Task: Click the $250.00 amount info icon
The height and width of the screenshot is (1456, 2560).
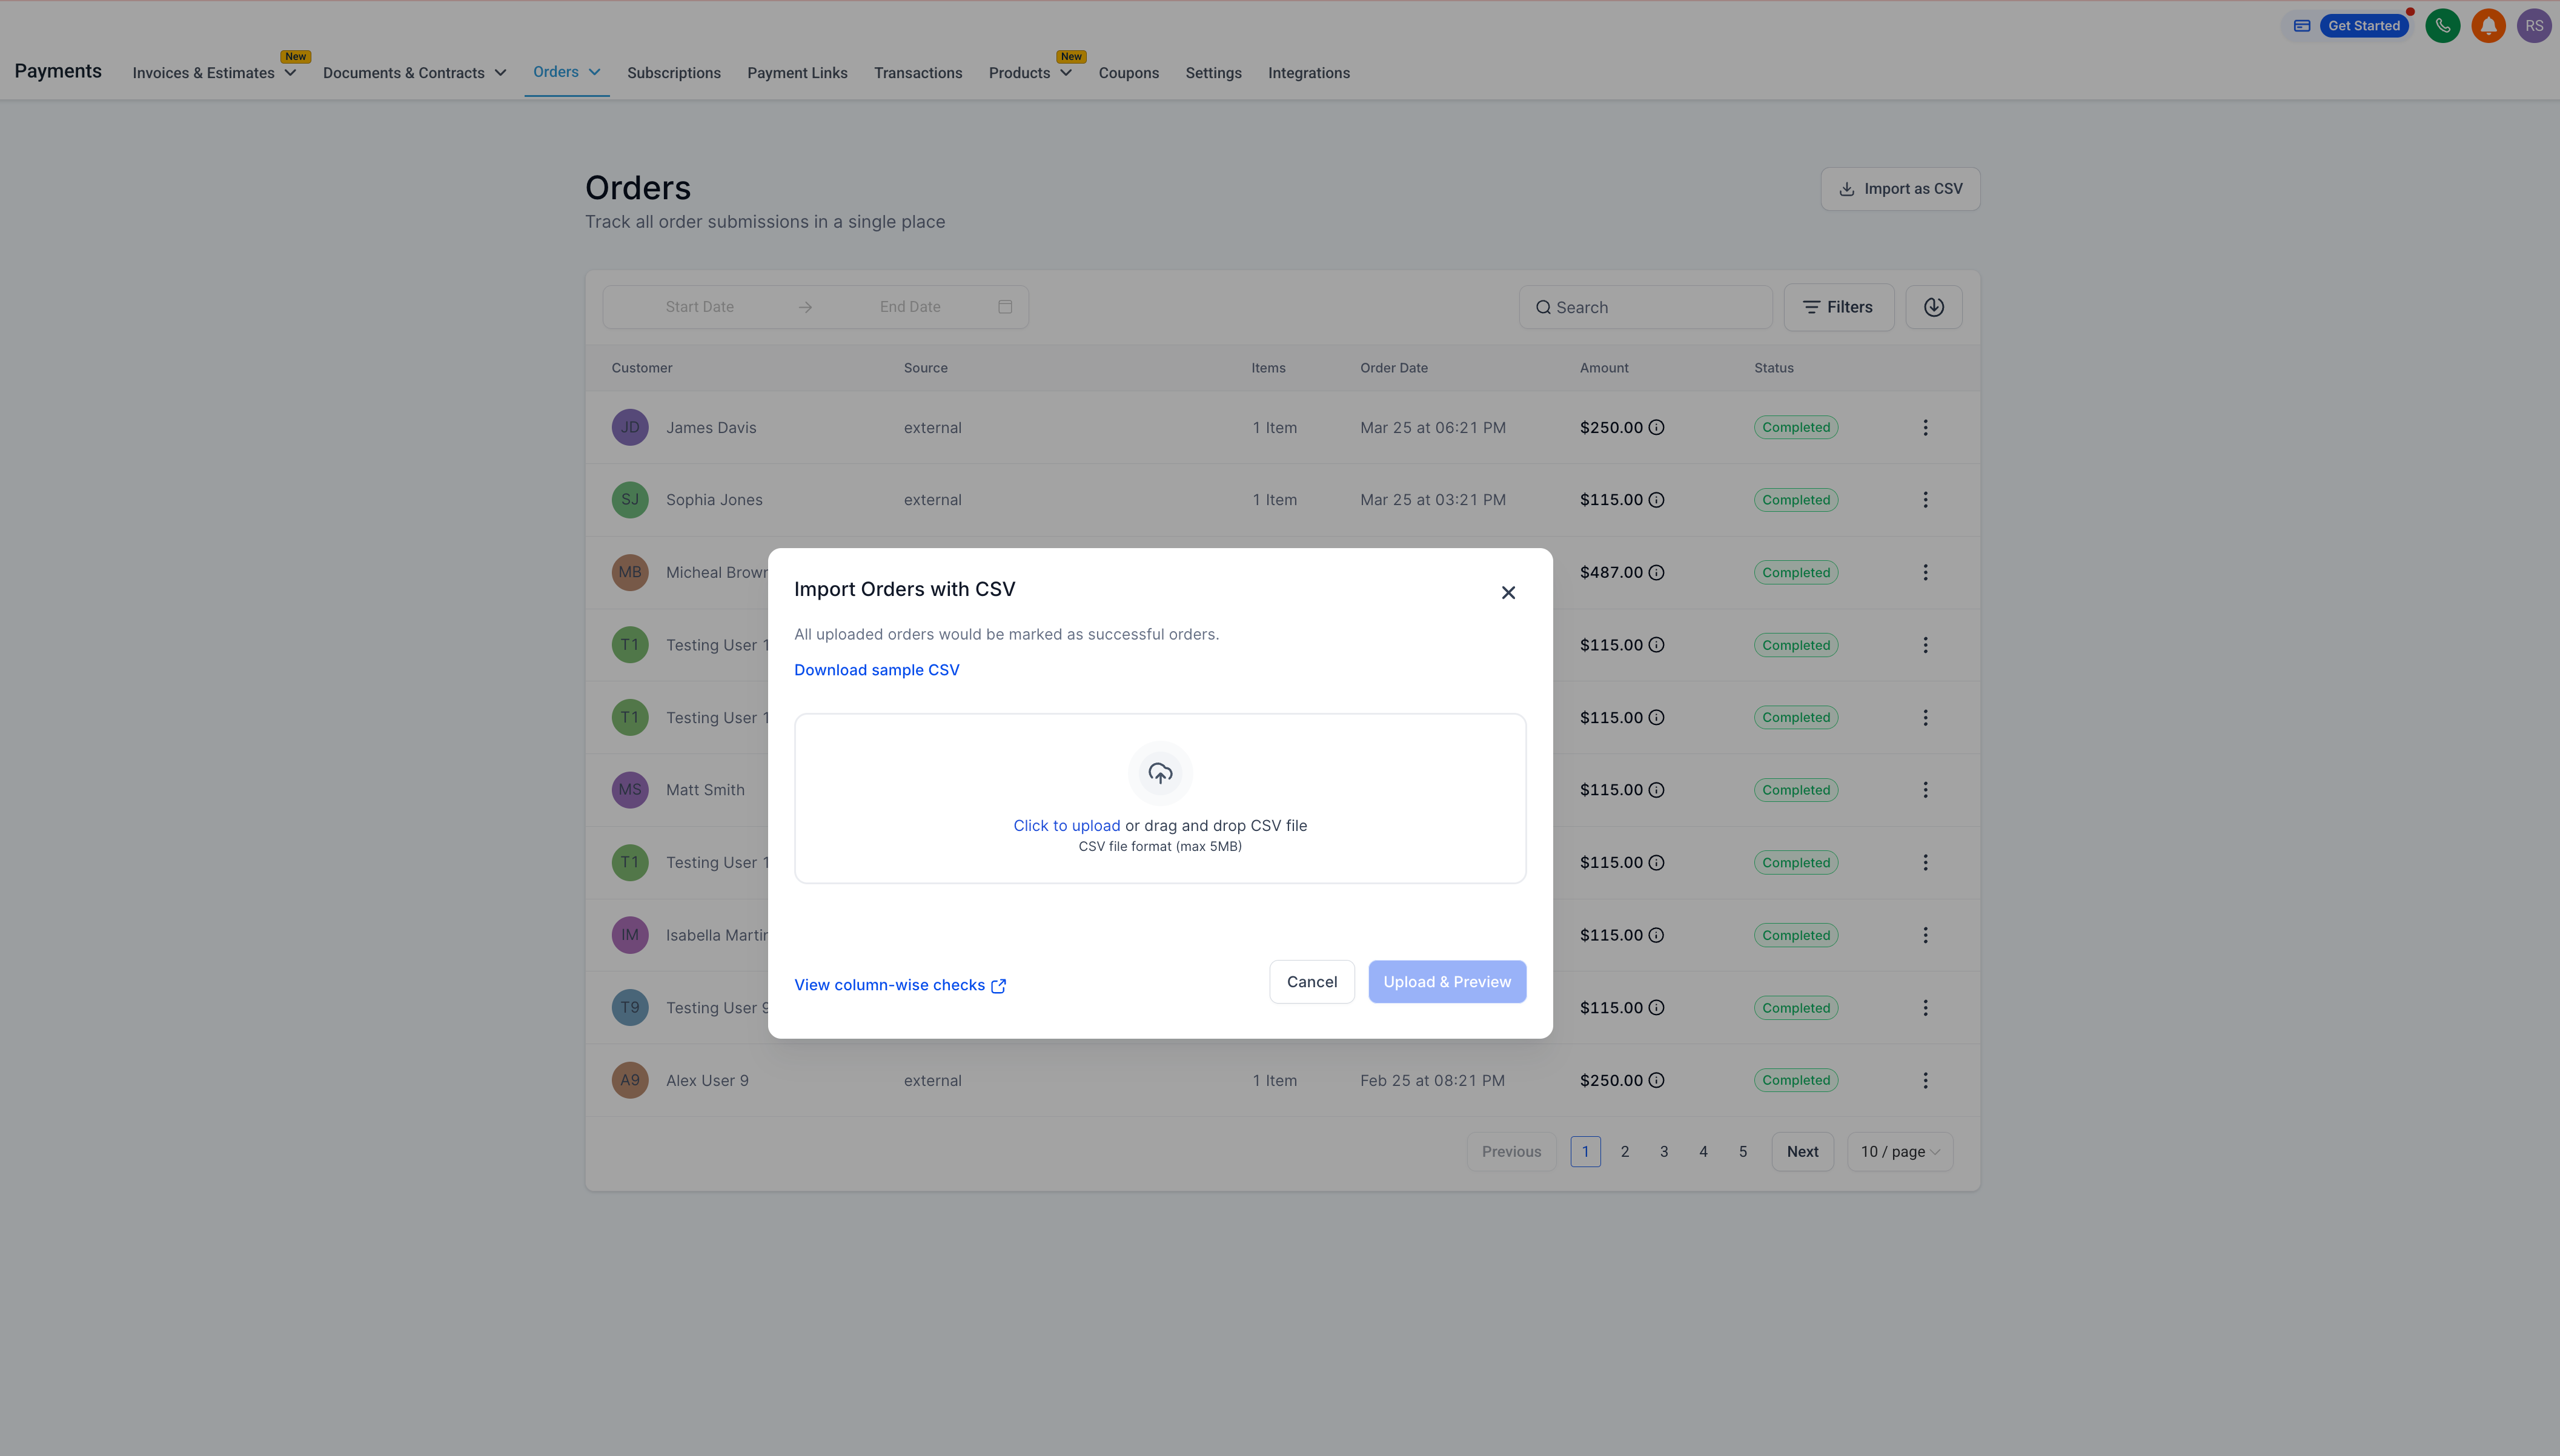Action: (x=1656, y=428)
